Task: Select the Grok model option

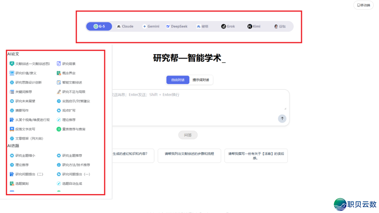Action: (x=228, y=26)
